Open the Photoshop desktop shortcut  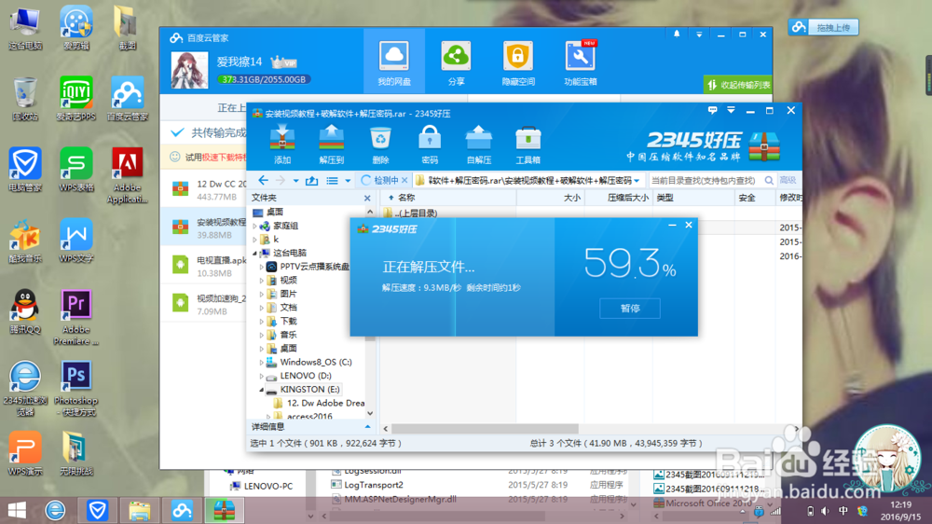point(76,388)
